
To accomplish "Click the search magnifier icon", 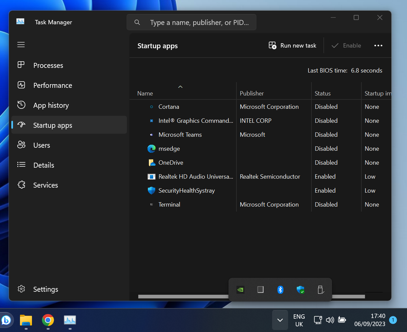I will click(137, 22).
